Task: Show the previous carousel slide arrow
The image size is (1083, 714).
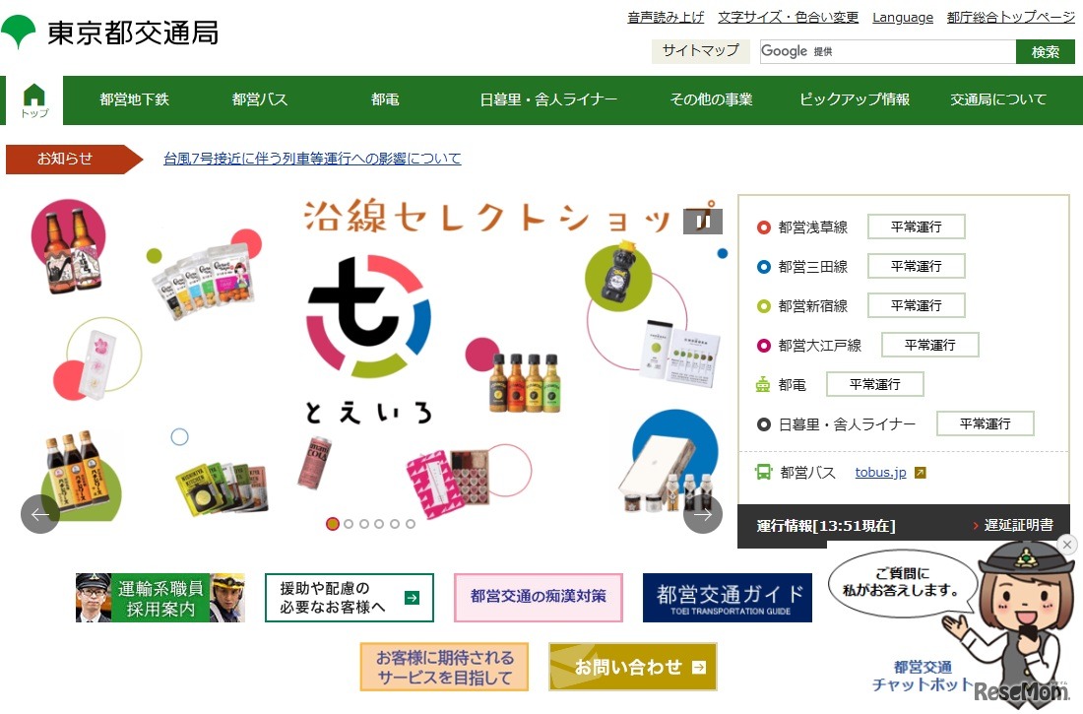Action: pyautogui.click(x=40, y=514)
